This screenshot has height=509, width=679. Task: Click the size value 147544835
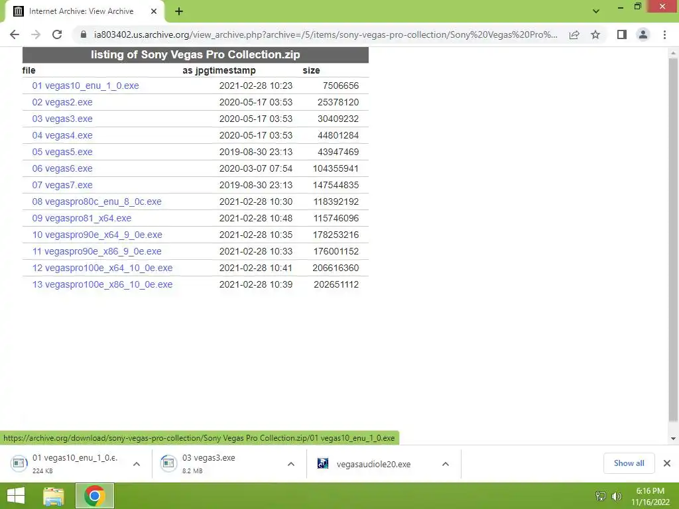point(336,186)
